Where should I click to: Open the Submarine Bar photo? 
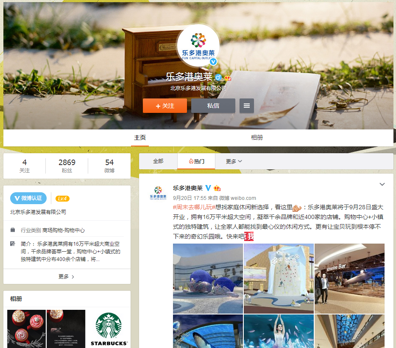click(x=349, y=278)
